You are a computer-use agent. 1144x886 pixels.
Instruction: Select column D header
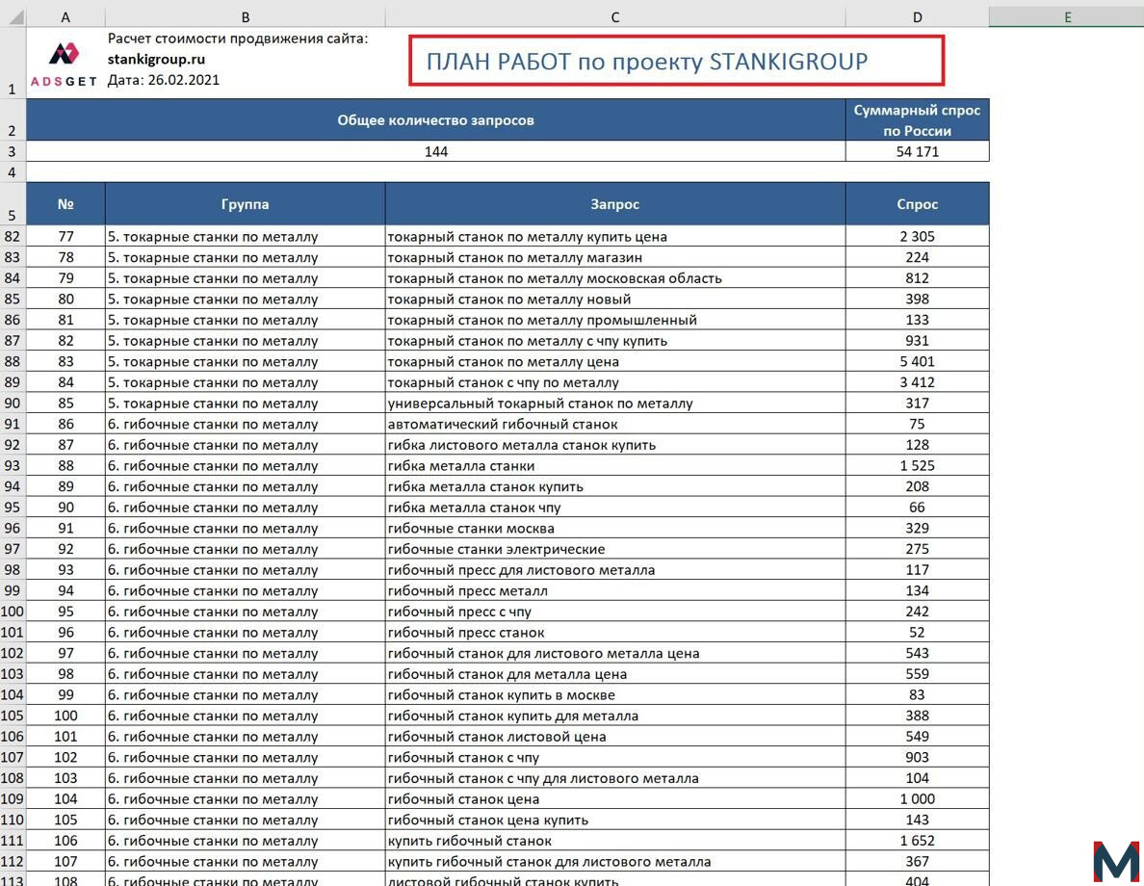[917, 16]
